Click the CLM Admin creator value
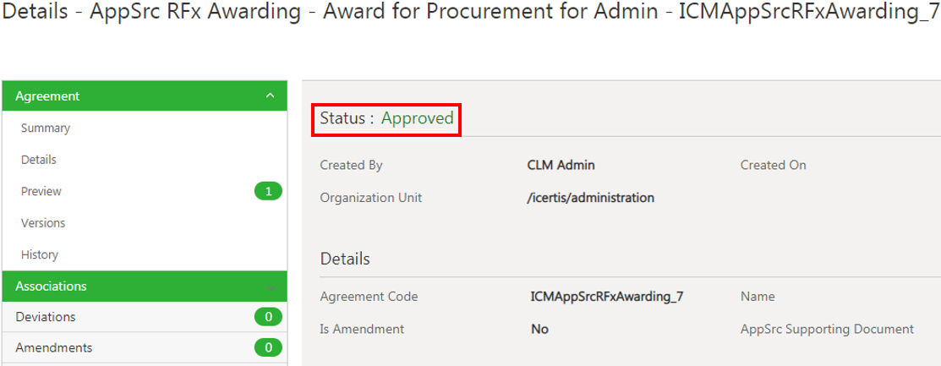The image size is (941, 366). [561, 165]
